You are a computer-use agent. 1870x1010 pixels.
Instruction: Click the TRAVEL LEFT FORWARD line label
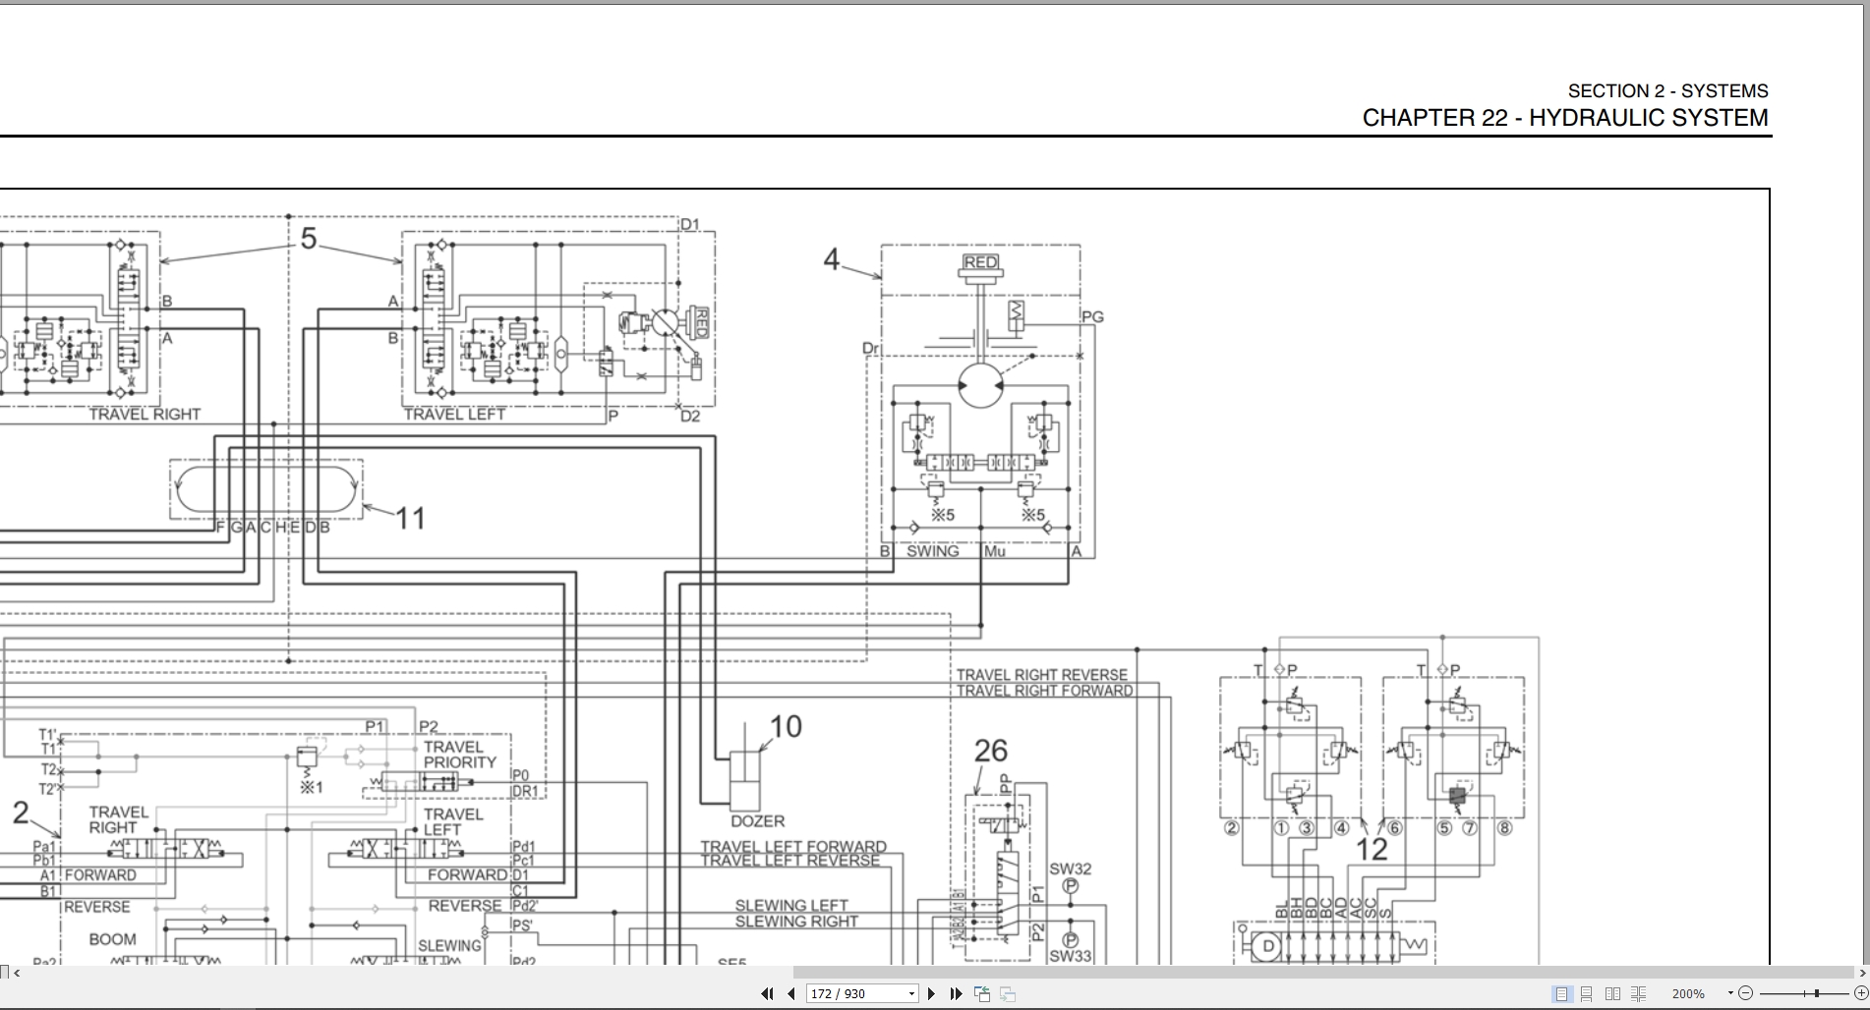pyautogui.click(x=793, y=846)
